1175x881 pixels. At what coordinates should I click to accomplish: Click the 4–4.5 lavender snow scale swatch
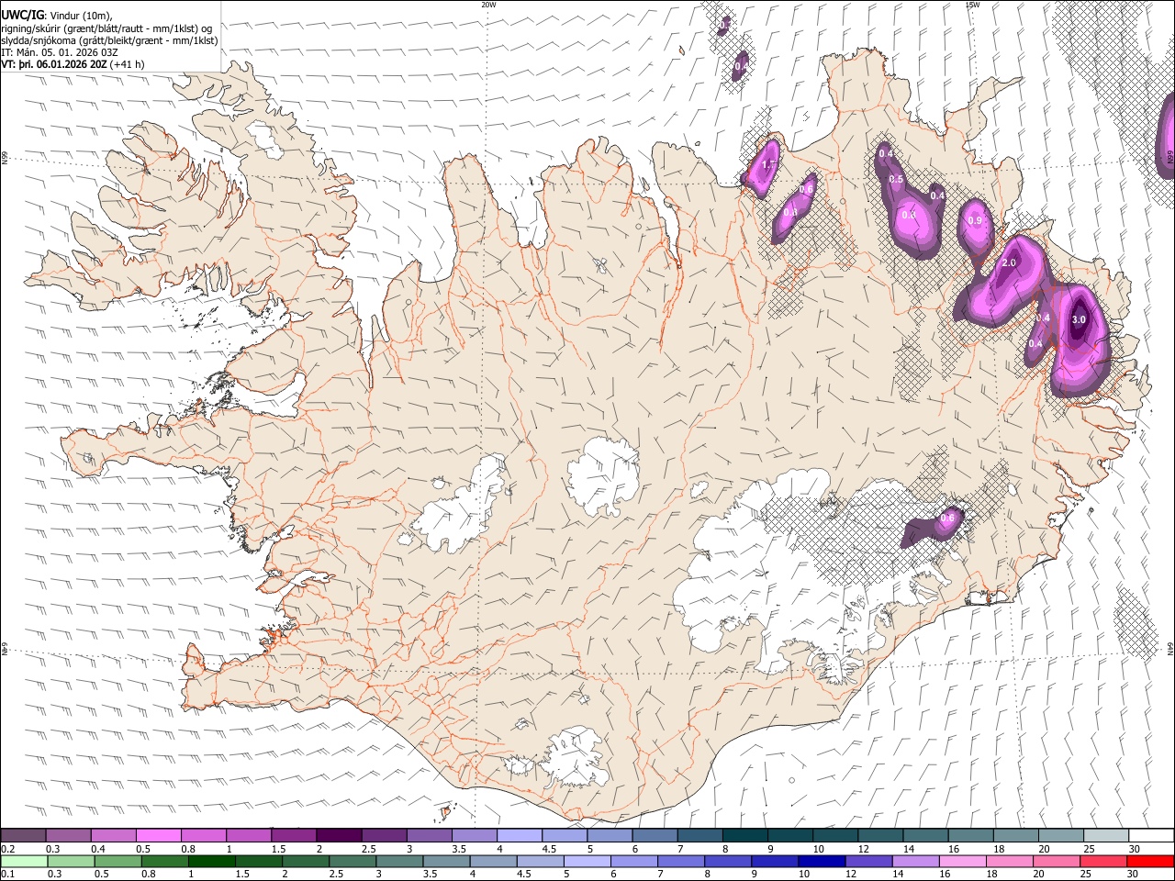519,836
